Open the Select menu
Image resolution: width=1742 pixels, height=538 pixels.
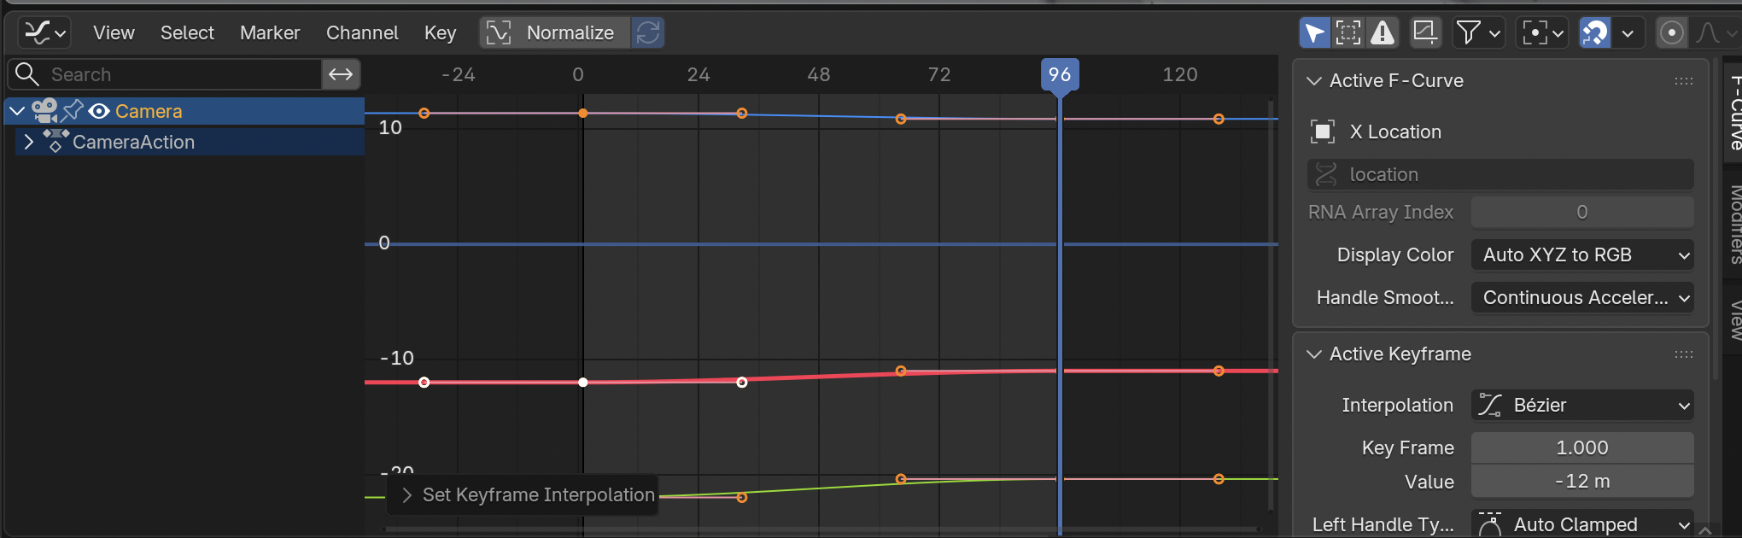point(187,33)
